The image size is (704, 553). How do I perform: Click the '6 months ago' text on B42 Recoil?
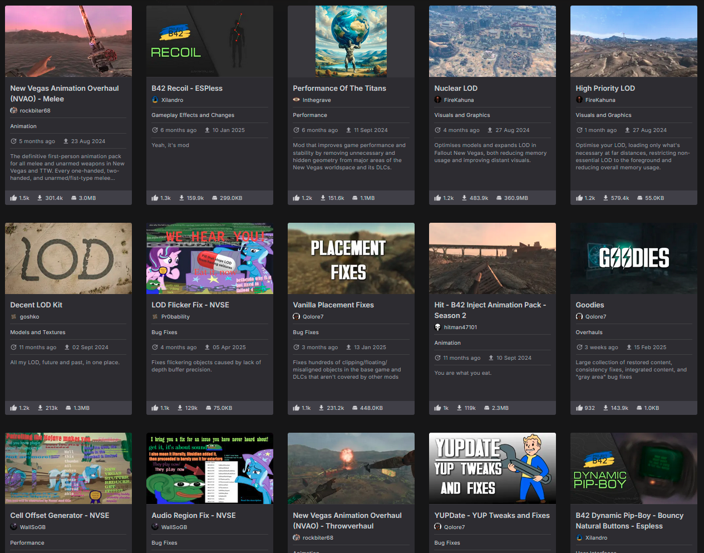pyautogui.click(x=179, y=130)
